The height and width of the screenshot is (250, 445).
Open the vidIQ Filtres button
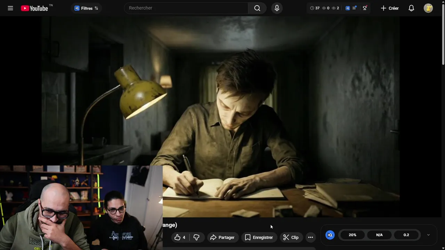coord(86,8)
